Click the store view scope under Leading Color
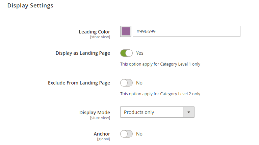The height and width of the screenshot is (145, 259). pos(100,37)
